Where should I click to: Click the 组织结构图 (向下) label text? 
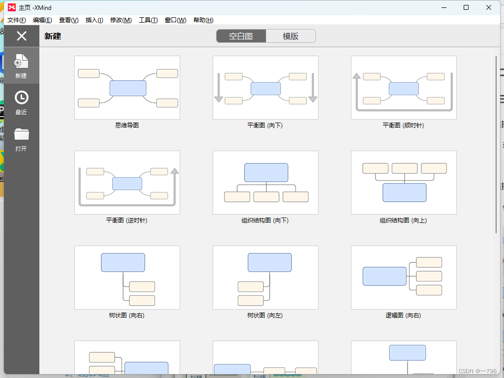(265, 220)
